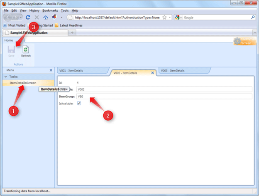Collapse the Tasks group in Menu
259x196 pixels.
point(6,77)
